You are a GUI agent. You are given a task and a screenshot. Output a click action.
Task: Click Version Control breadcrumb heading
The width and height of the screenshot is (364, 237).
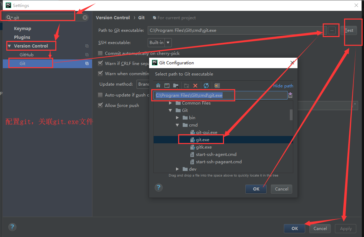[113, 17]
